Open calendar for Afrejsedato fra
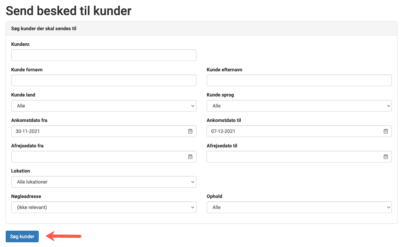The image size is (400, 247). [190, 156]
